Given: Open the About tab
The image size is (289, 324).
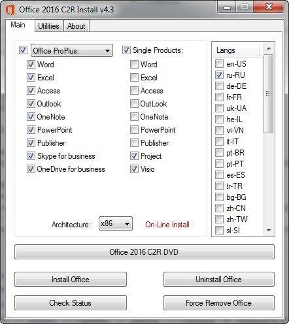Looking at the screenshot, I should [76, 26].
